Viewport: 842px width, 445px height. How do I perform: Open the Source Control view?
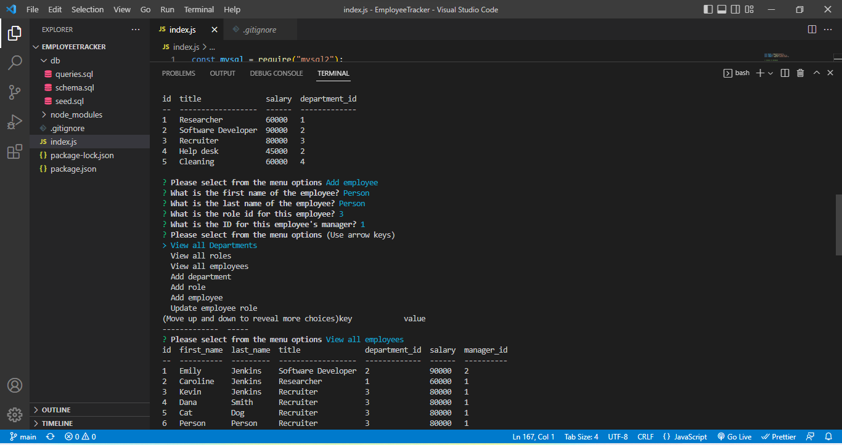click(x=15, y=92)
